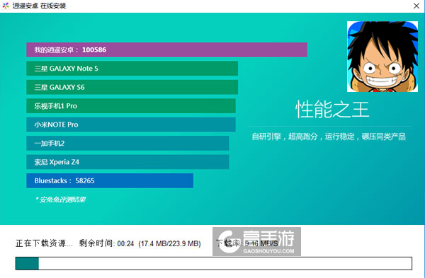
Task: Click the 剩余时间: 00:24 text
Action: click(x=106, y=243)
